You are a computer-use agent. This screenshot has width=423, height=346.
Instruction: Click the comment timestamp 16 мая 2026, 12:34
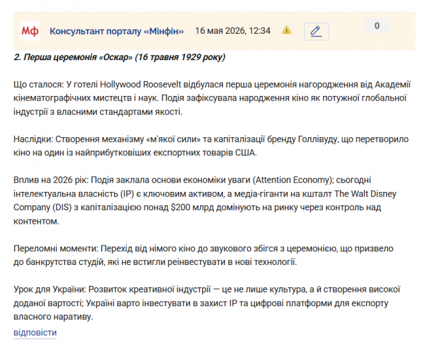[232, 31]
